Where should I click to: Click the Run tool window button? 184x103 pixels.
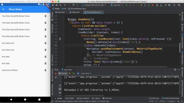(59, 98)
